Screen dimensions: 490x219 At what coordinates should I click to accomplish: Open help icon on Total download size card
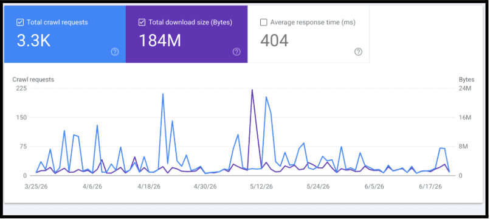(236, 52)
